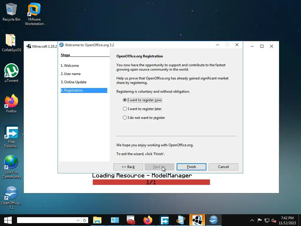Minimize the Minecraft window

point(252,46)
